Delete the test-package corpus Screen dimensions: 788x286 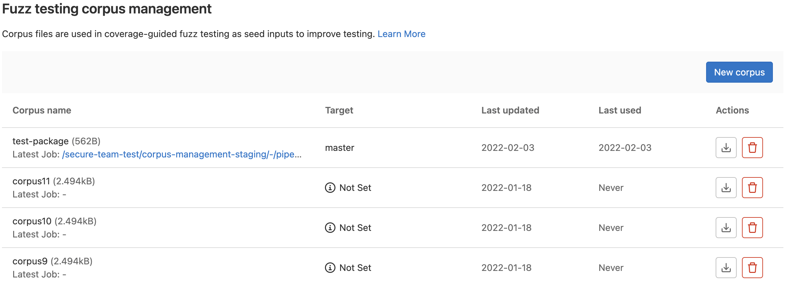[x=752, y=148]
